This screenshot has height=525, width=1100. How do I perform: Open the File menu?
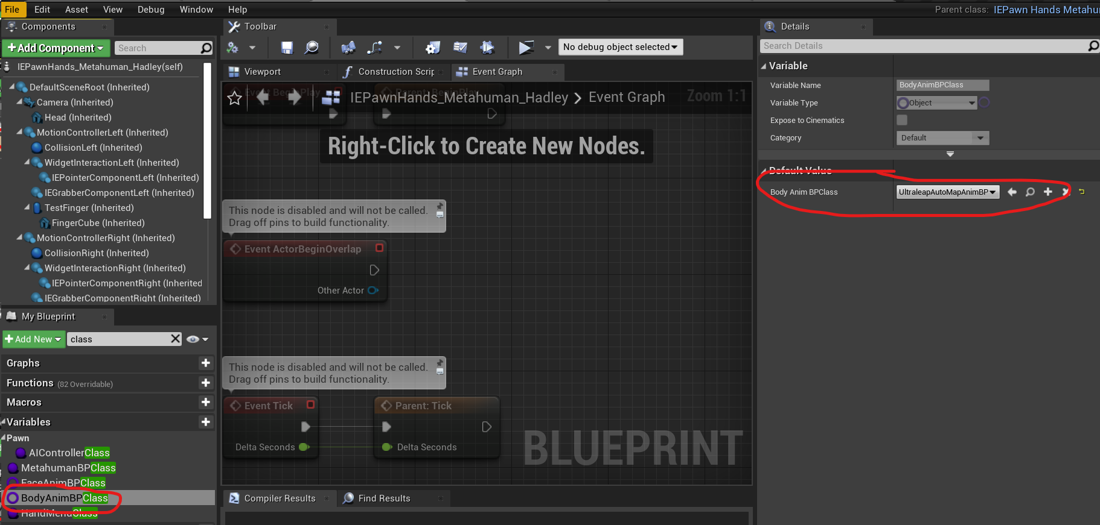pos(12,9)
